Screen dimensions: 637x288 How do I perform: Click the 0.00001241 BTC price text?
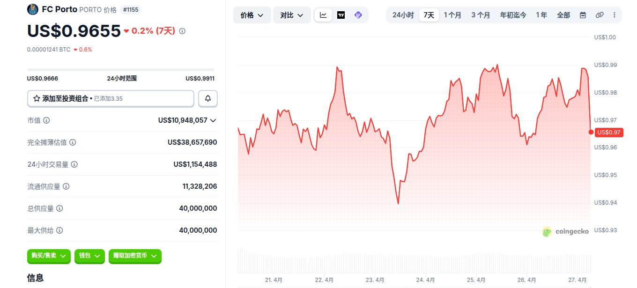tap(49, 49)
